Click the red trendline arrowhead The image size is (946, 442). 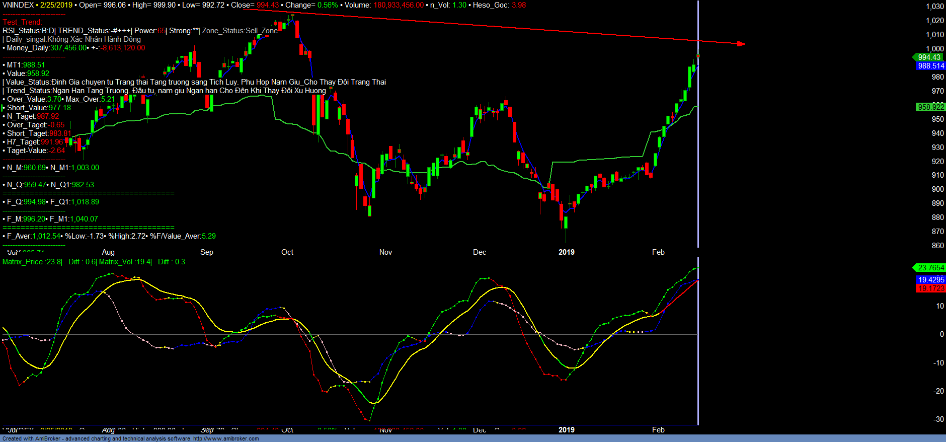(741, 44)
